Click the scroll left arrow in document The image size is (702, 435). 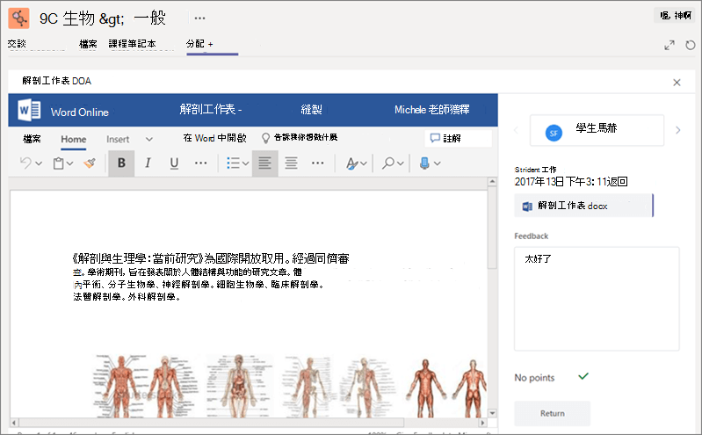pyautogui.click(x=14, y=423)
